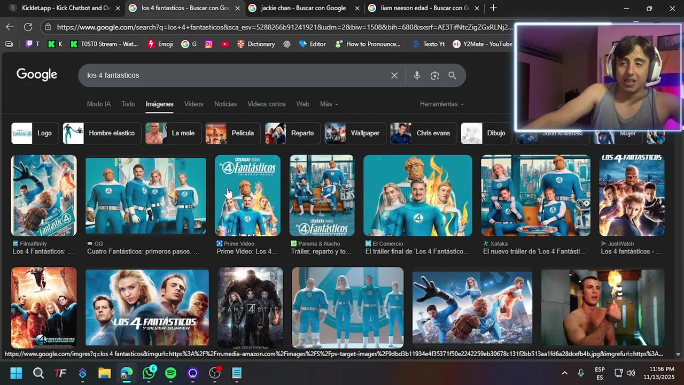The height and width of the screenshot is (385, 684).
Task: Switch to the Videos cortos tab
Action: coord(267,104)
